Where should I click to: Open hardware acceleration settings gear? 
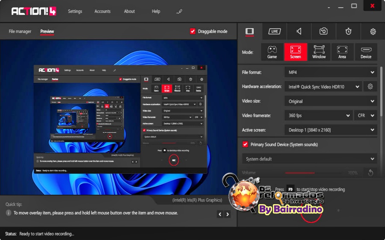tap(370, 87)
